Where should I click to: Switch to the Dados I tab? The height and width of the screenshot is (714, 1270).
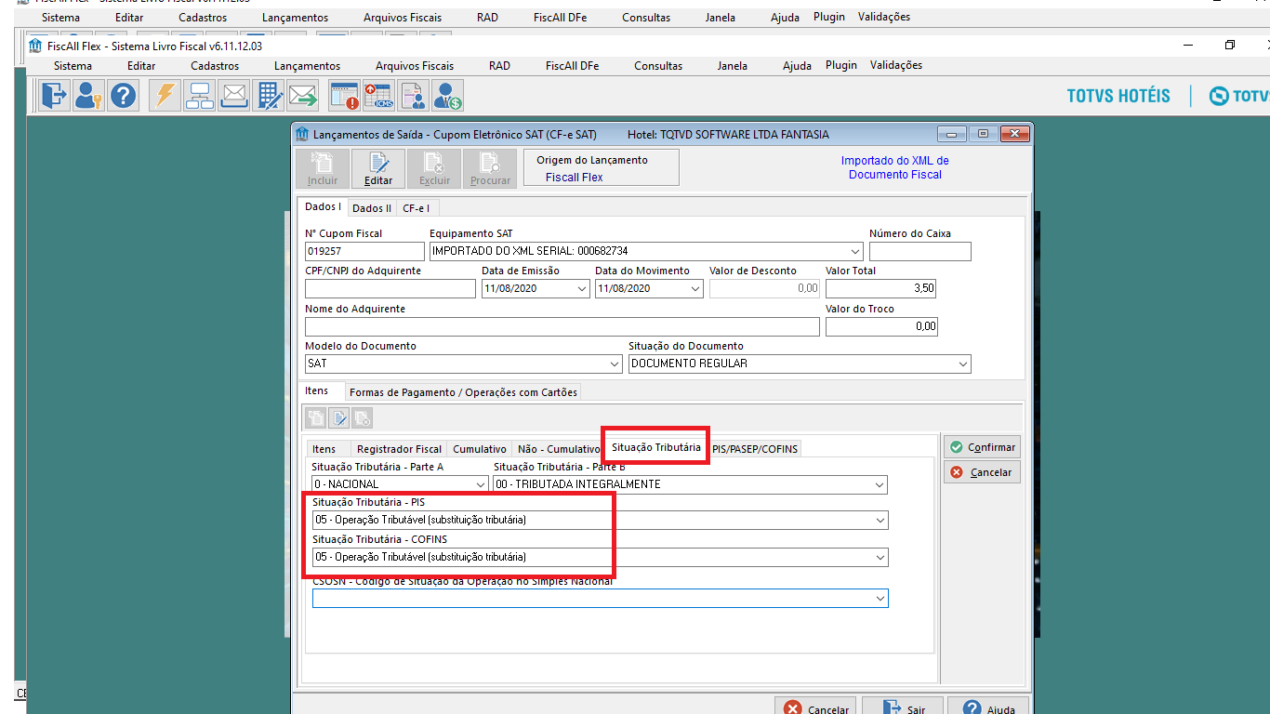coord(324,206)
